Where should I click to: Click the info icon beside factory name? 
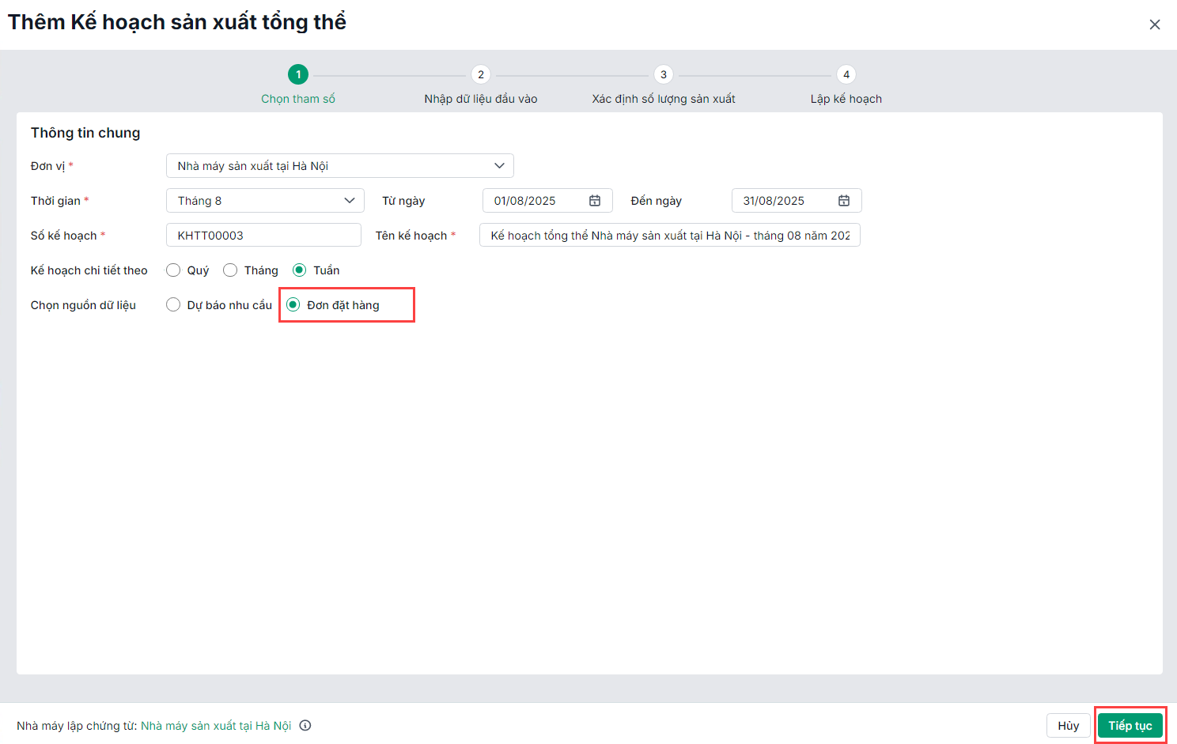305,726
